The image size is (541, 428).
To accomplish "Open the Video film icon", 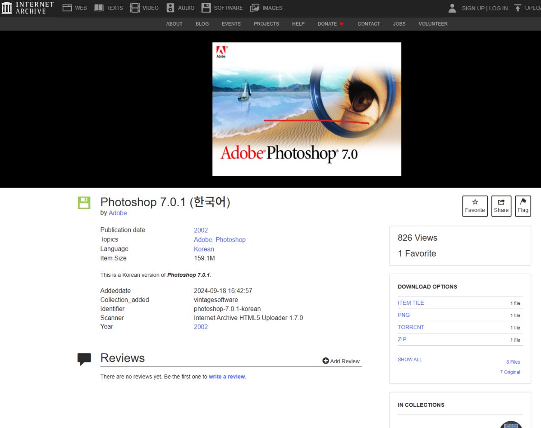I will point(135,8).
